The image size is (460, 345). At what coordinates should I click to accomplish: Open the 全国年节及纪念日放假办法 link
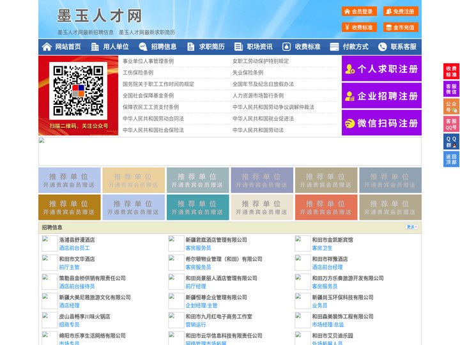(263, 84)
